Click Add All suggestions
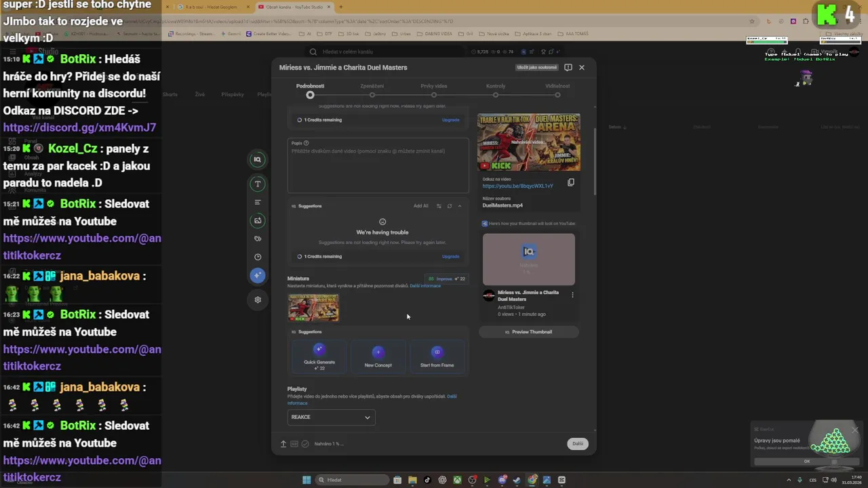The width and height of the screenshot is (868, 488). click(x=421, y=206)
